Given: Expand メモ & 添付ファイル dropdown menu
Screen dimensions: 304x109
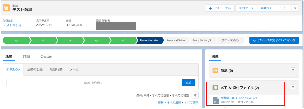Looking at the screenshot, I should click(x=293, y=87).
